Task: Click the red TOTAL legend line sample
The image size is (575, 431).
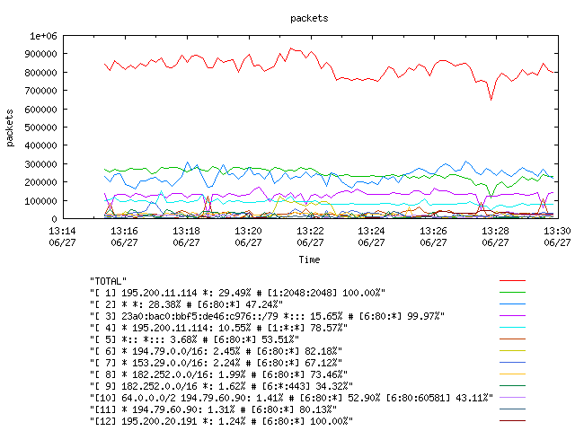Action: coord(512,281)
